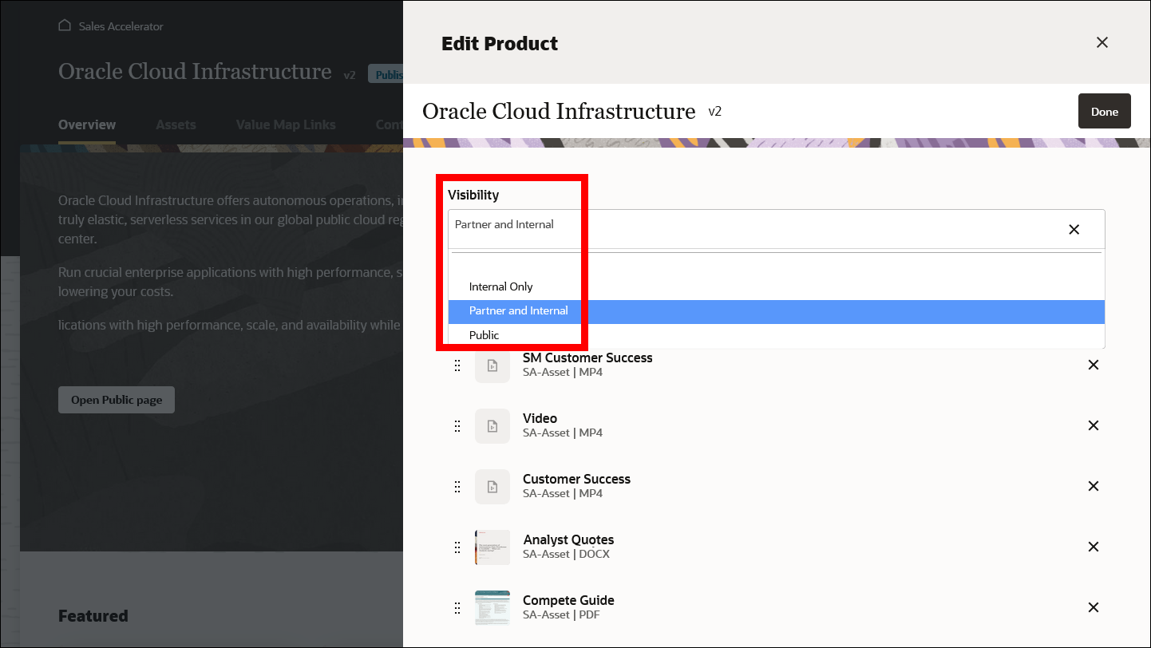Remove the Analyst Quotes asset
The image size is (1151, 648).
tap(1093, 547)
